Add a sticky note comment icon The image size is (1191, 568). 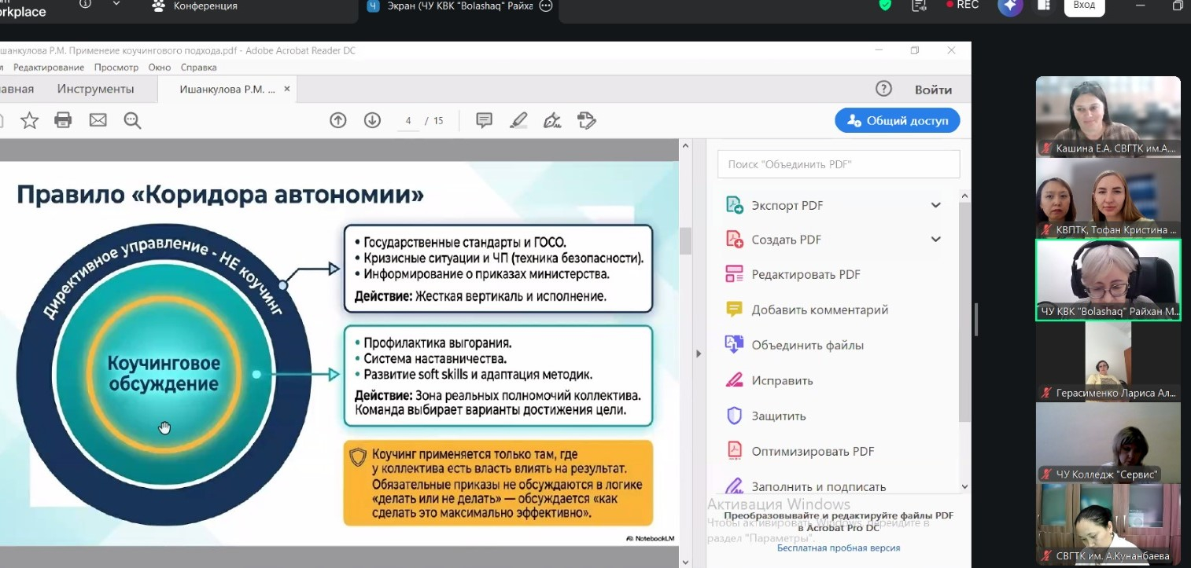[x=485, y=120]
